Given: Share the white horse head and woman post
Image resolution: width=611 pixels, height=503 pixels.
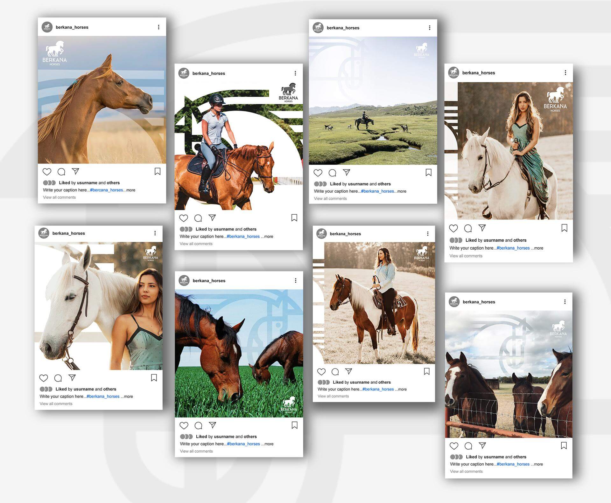Looking at the screenshot, I should 72,378.
